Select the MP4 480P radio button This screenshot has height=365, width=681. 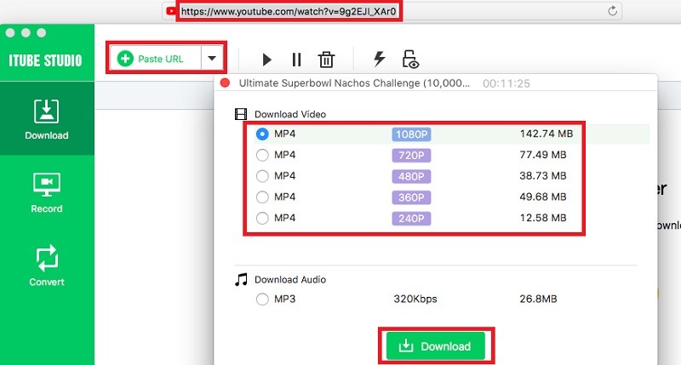click(262, 176)
